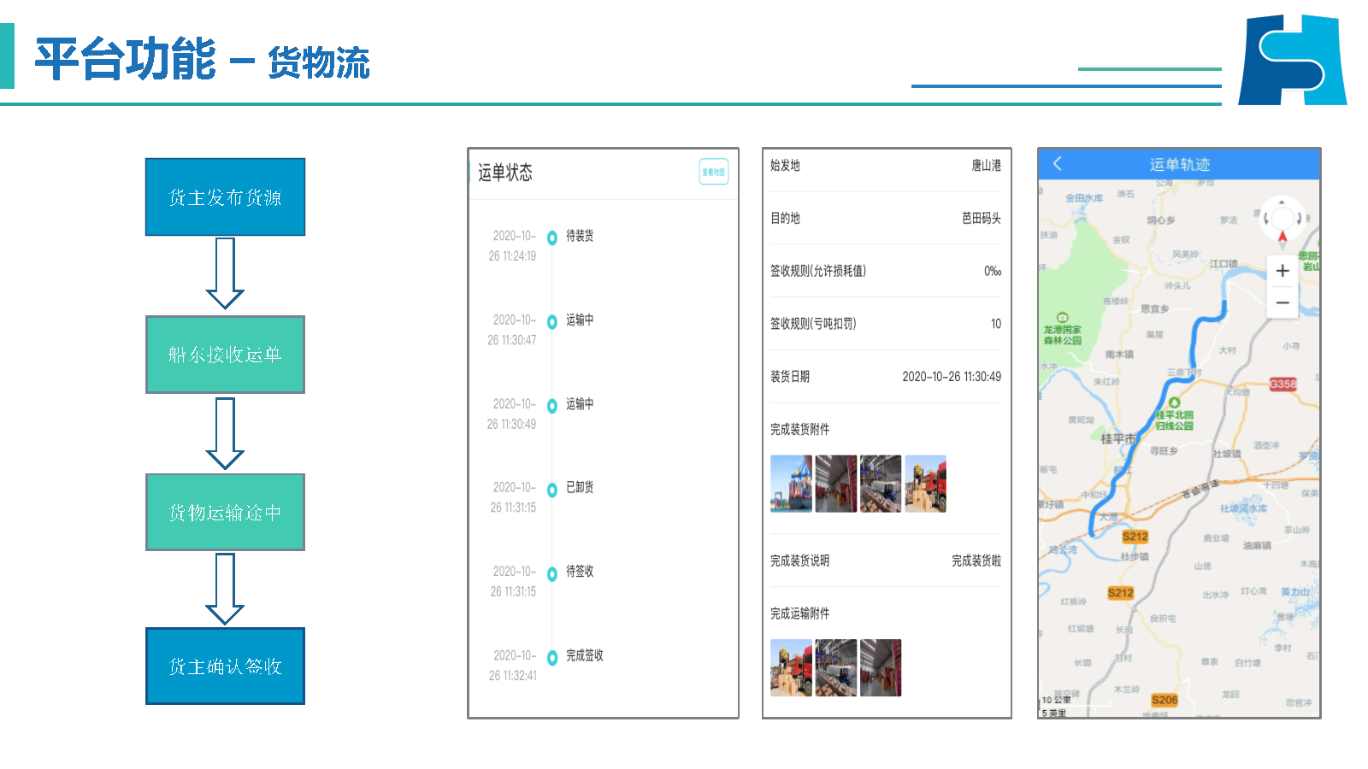
Task: Open the first 完成装货附件 photo thumbnail
Action: click(x=791, y=484)
